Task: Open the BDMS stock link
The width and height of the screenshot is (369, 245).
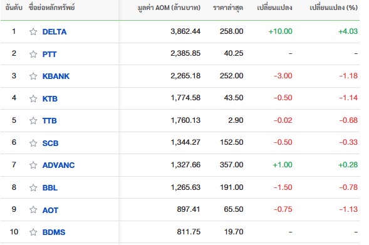Action: 54,232
